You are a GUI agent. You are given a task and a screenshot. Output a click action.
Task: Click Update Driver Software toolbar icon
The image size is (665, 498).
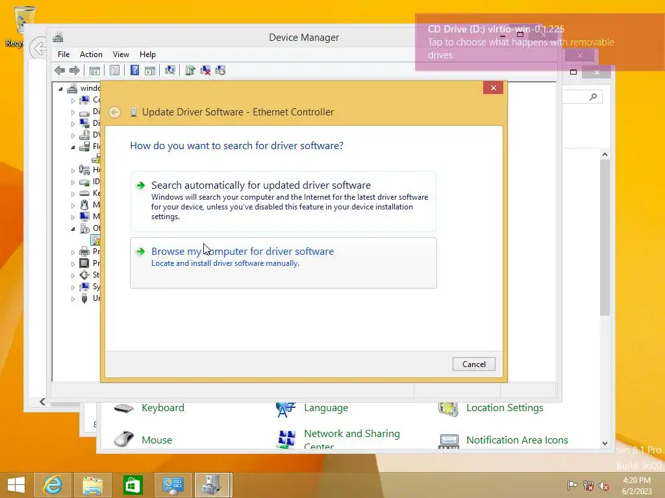(x=190, y=70)
